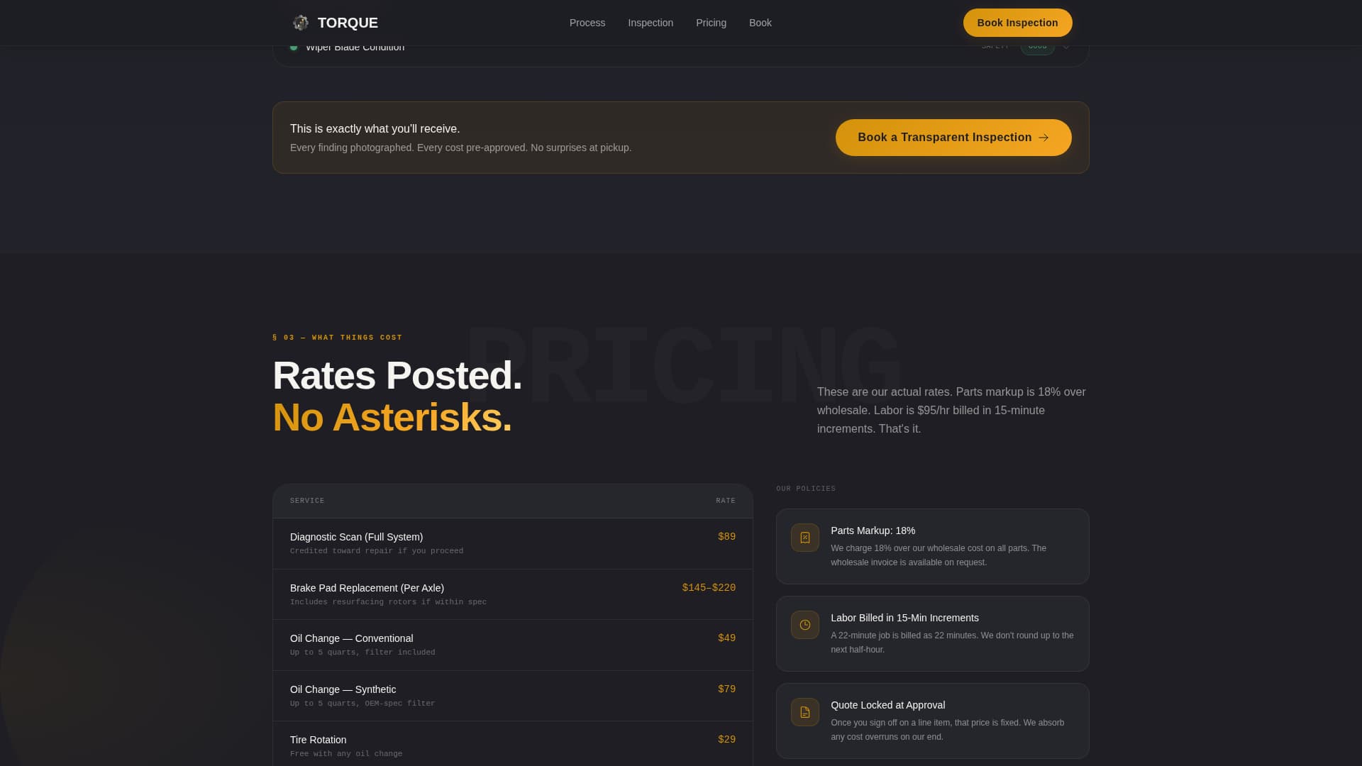Click the $29 tire rotation rate

pos(726,740)
